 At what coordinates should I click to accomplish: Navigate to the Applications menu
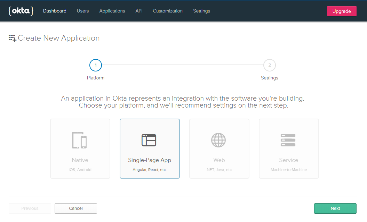click(x=112, y=11)
